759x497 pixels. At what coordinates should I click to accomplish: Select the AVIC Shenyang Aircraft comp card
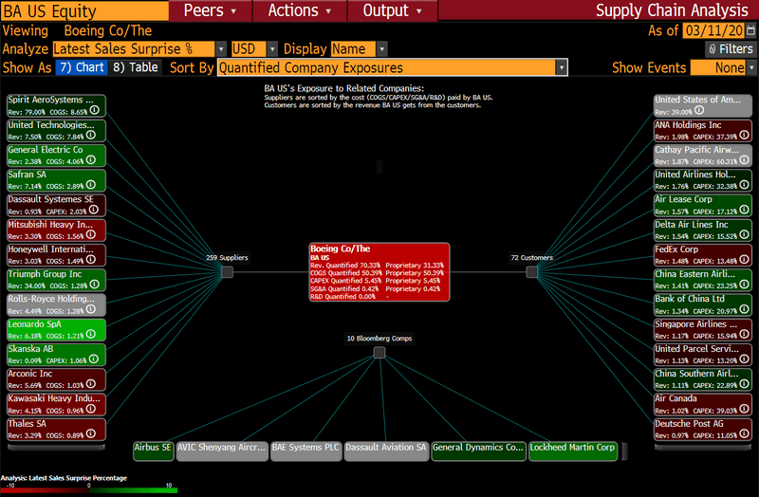tap(222, 451)
